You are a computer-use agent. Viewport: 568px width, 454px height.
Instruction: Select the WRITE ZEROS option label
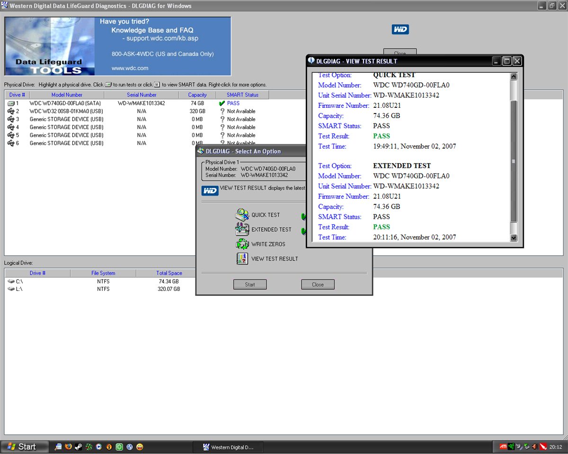click(x=268, y=244)
